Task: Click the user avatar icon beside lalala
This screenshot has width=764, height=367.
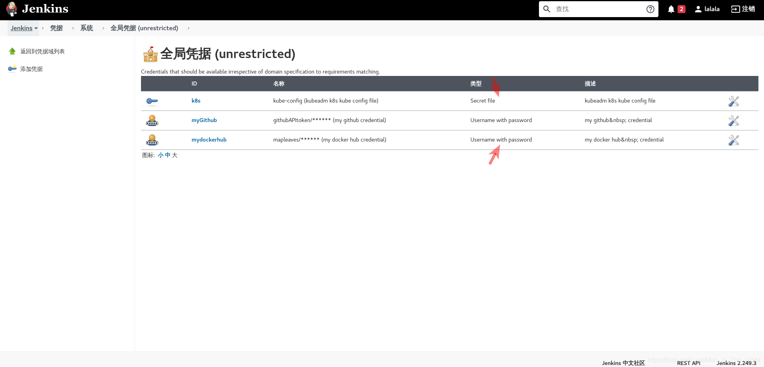Action: 698,9
